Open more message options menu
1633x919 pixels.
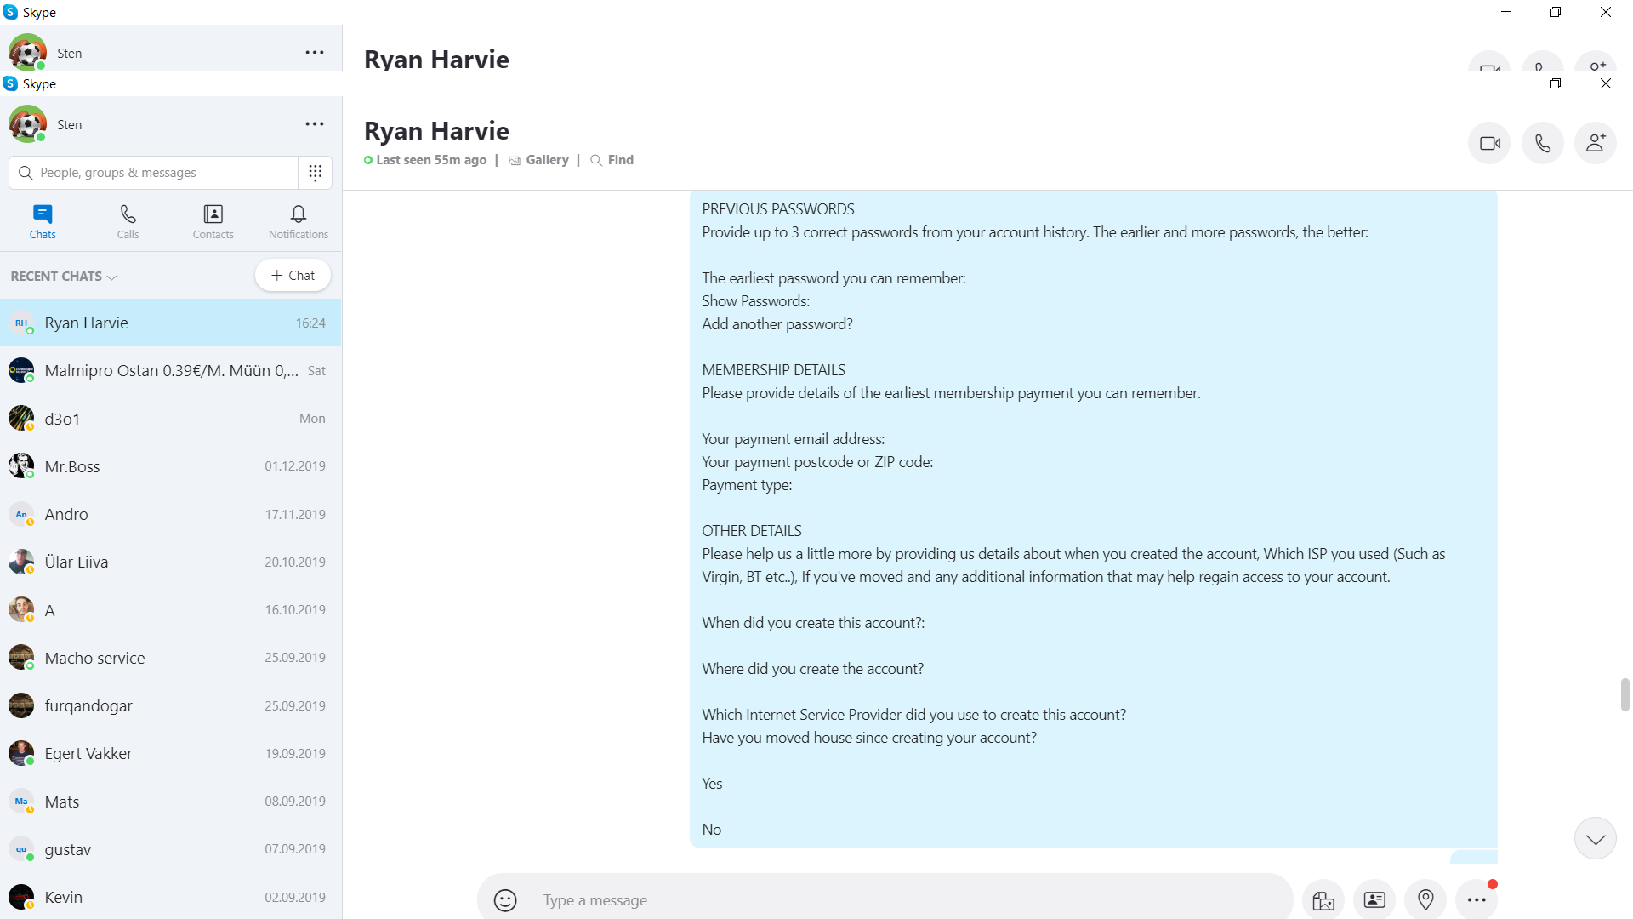pyautogui.click(x=1477, y=900)
